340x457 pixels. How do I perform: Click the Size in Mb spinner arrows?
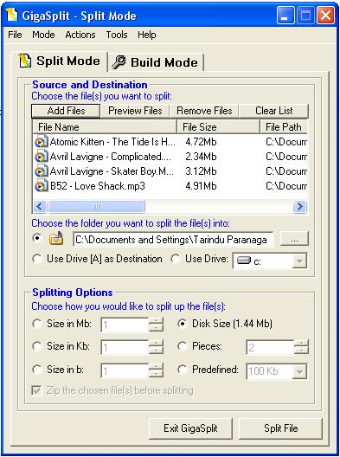coord(156,325)
